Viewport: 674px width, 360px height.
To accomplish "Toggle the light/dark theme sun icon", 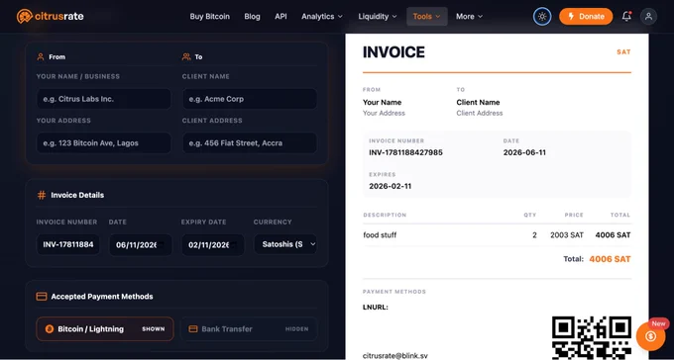I will tap(542, 16).
